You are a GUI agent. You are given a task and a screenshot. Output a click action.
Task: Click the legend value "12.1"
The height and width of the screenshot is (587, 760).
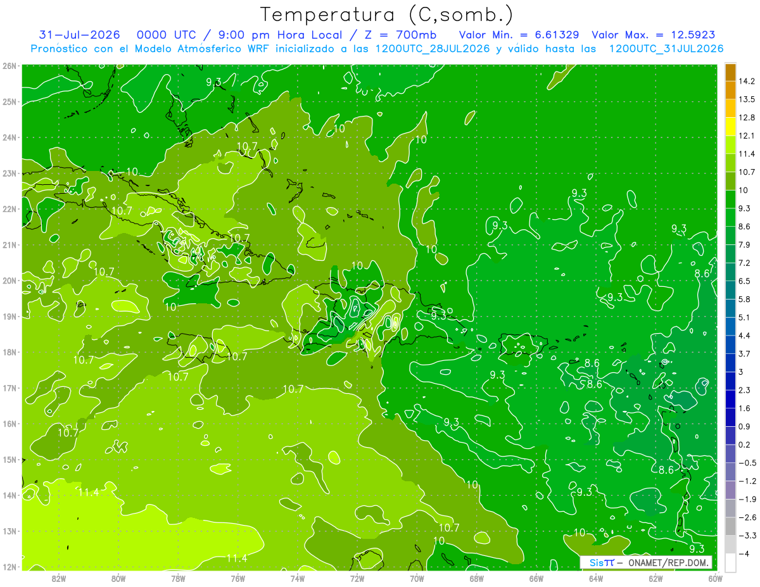pyautogui.click(x=747, y=136)
